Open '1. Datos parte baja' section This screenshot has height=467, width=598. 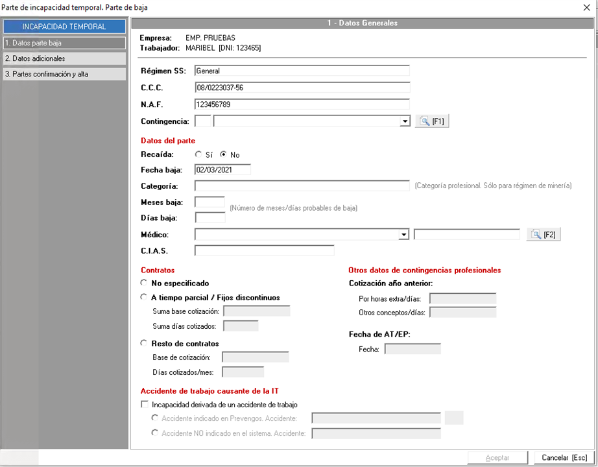click(x=64, y=43)
